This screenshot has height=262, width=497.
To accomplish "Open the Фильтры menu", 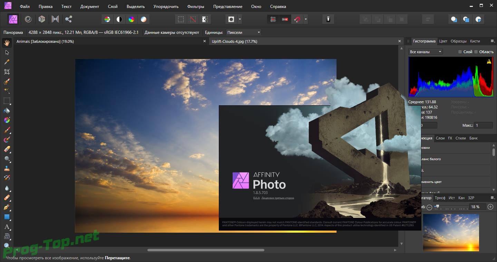I will click(195, 7).
